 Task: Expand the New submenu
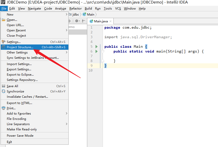point(66,14)
